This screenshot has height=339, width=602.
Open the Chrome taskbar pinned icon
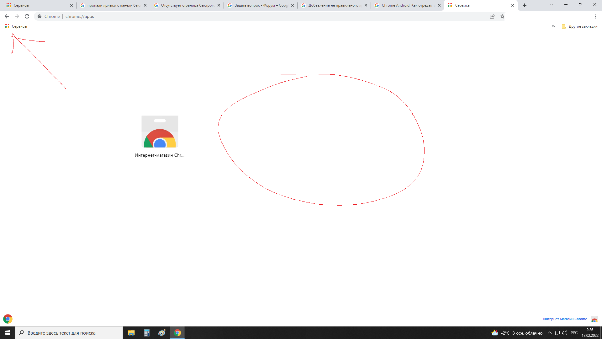coord(177,332)
